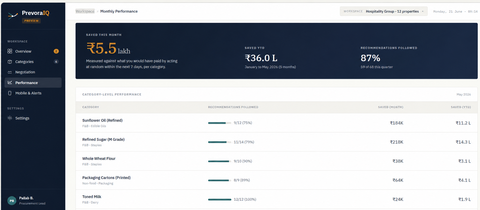The image size is (480, 210).
Task: Click ₹218K saved month value
Action: [396, 142]
